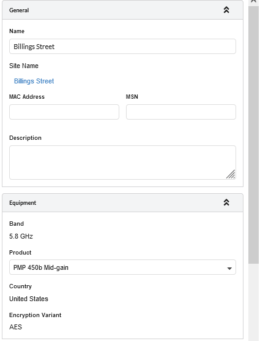The height and width of the screenshot is (341, 260).
Task: Click the Site Name label
Action: click(24, 66)
